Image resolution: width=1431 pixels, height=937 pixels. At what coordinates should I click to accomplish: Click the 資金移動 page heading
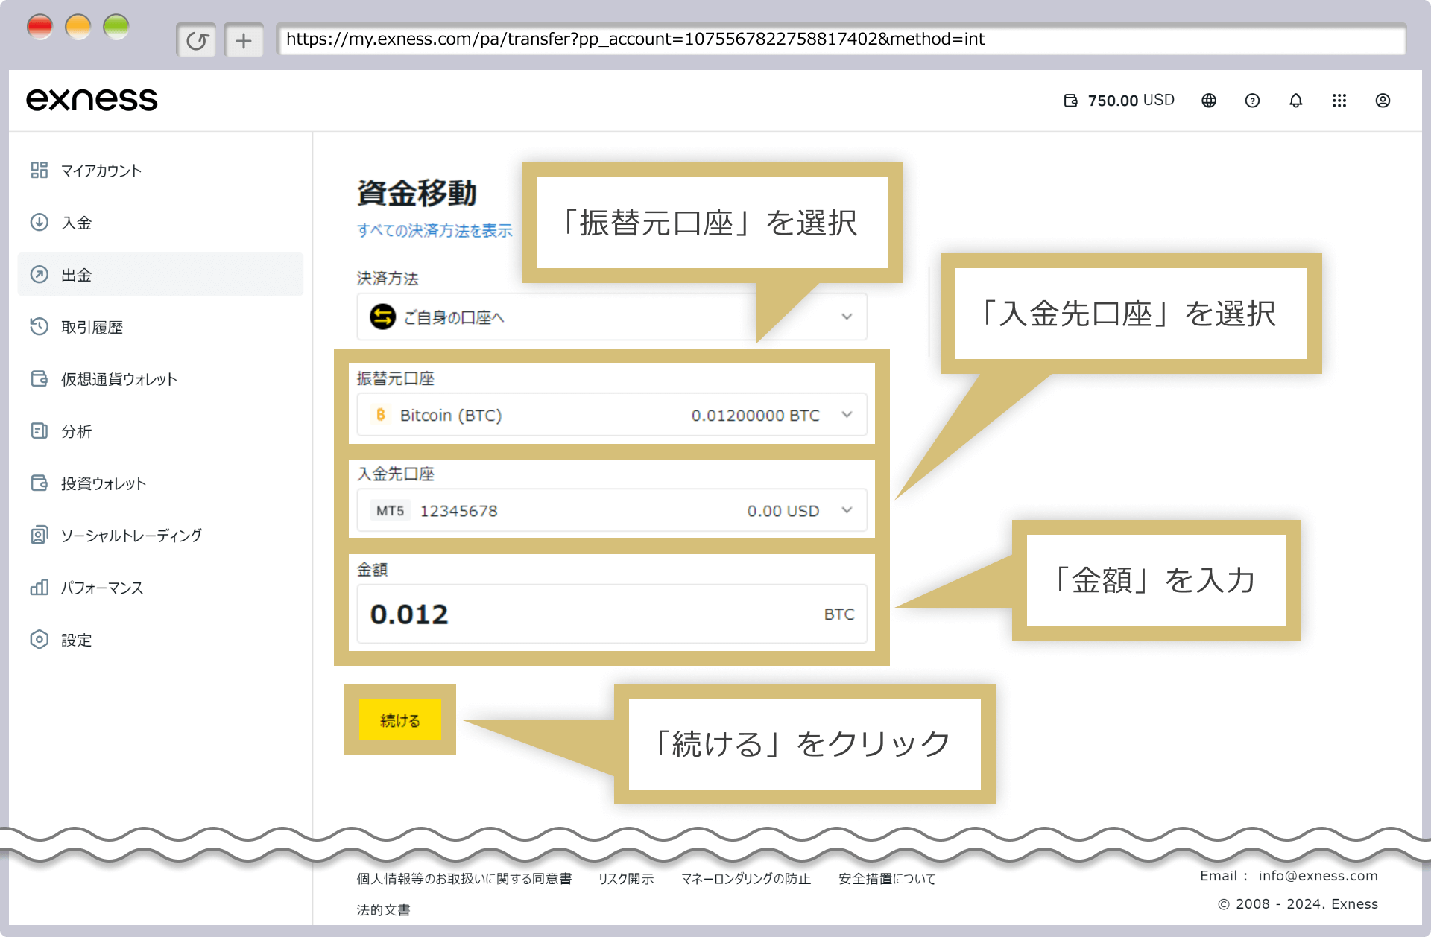point(417,193)
